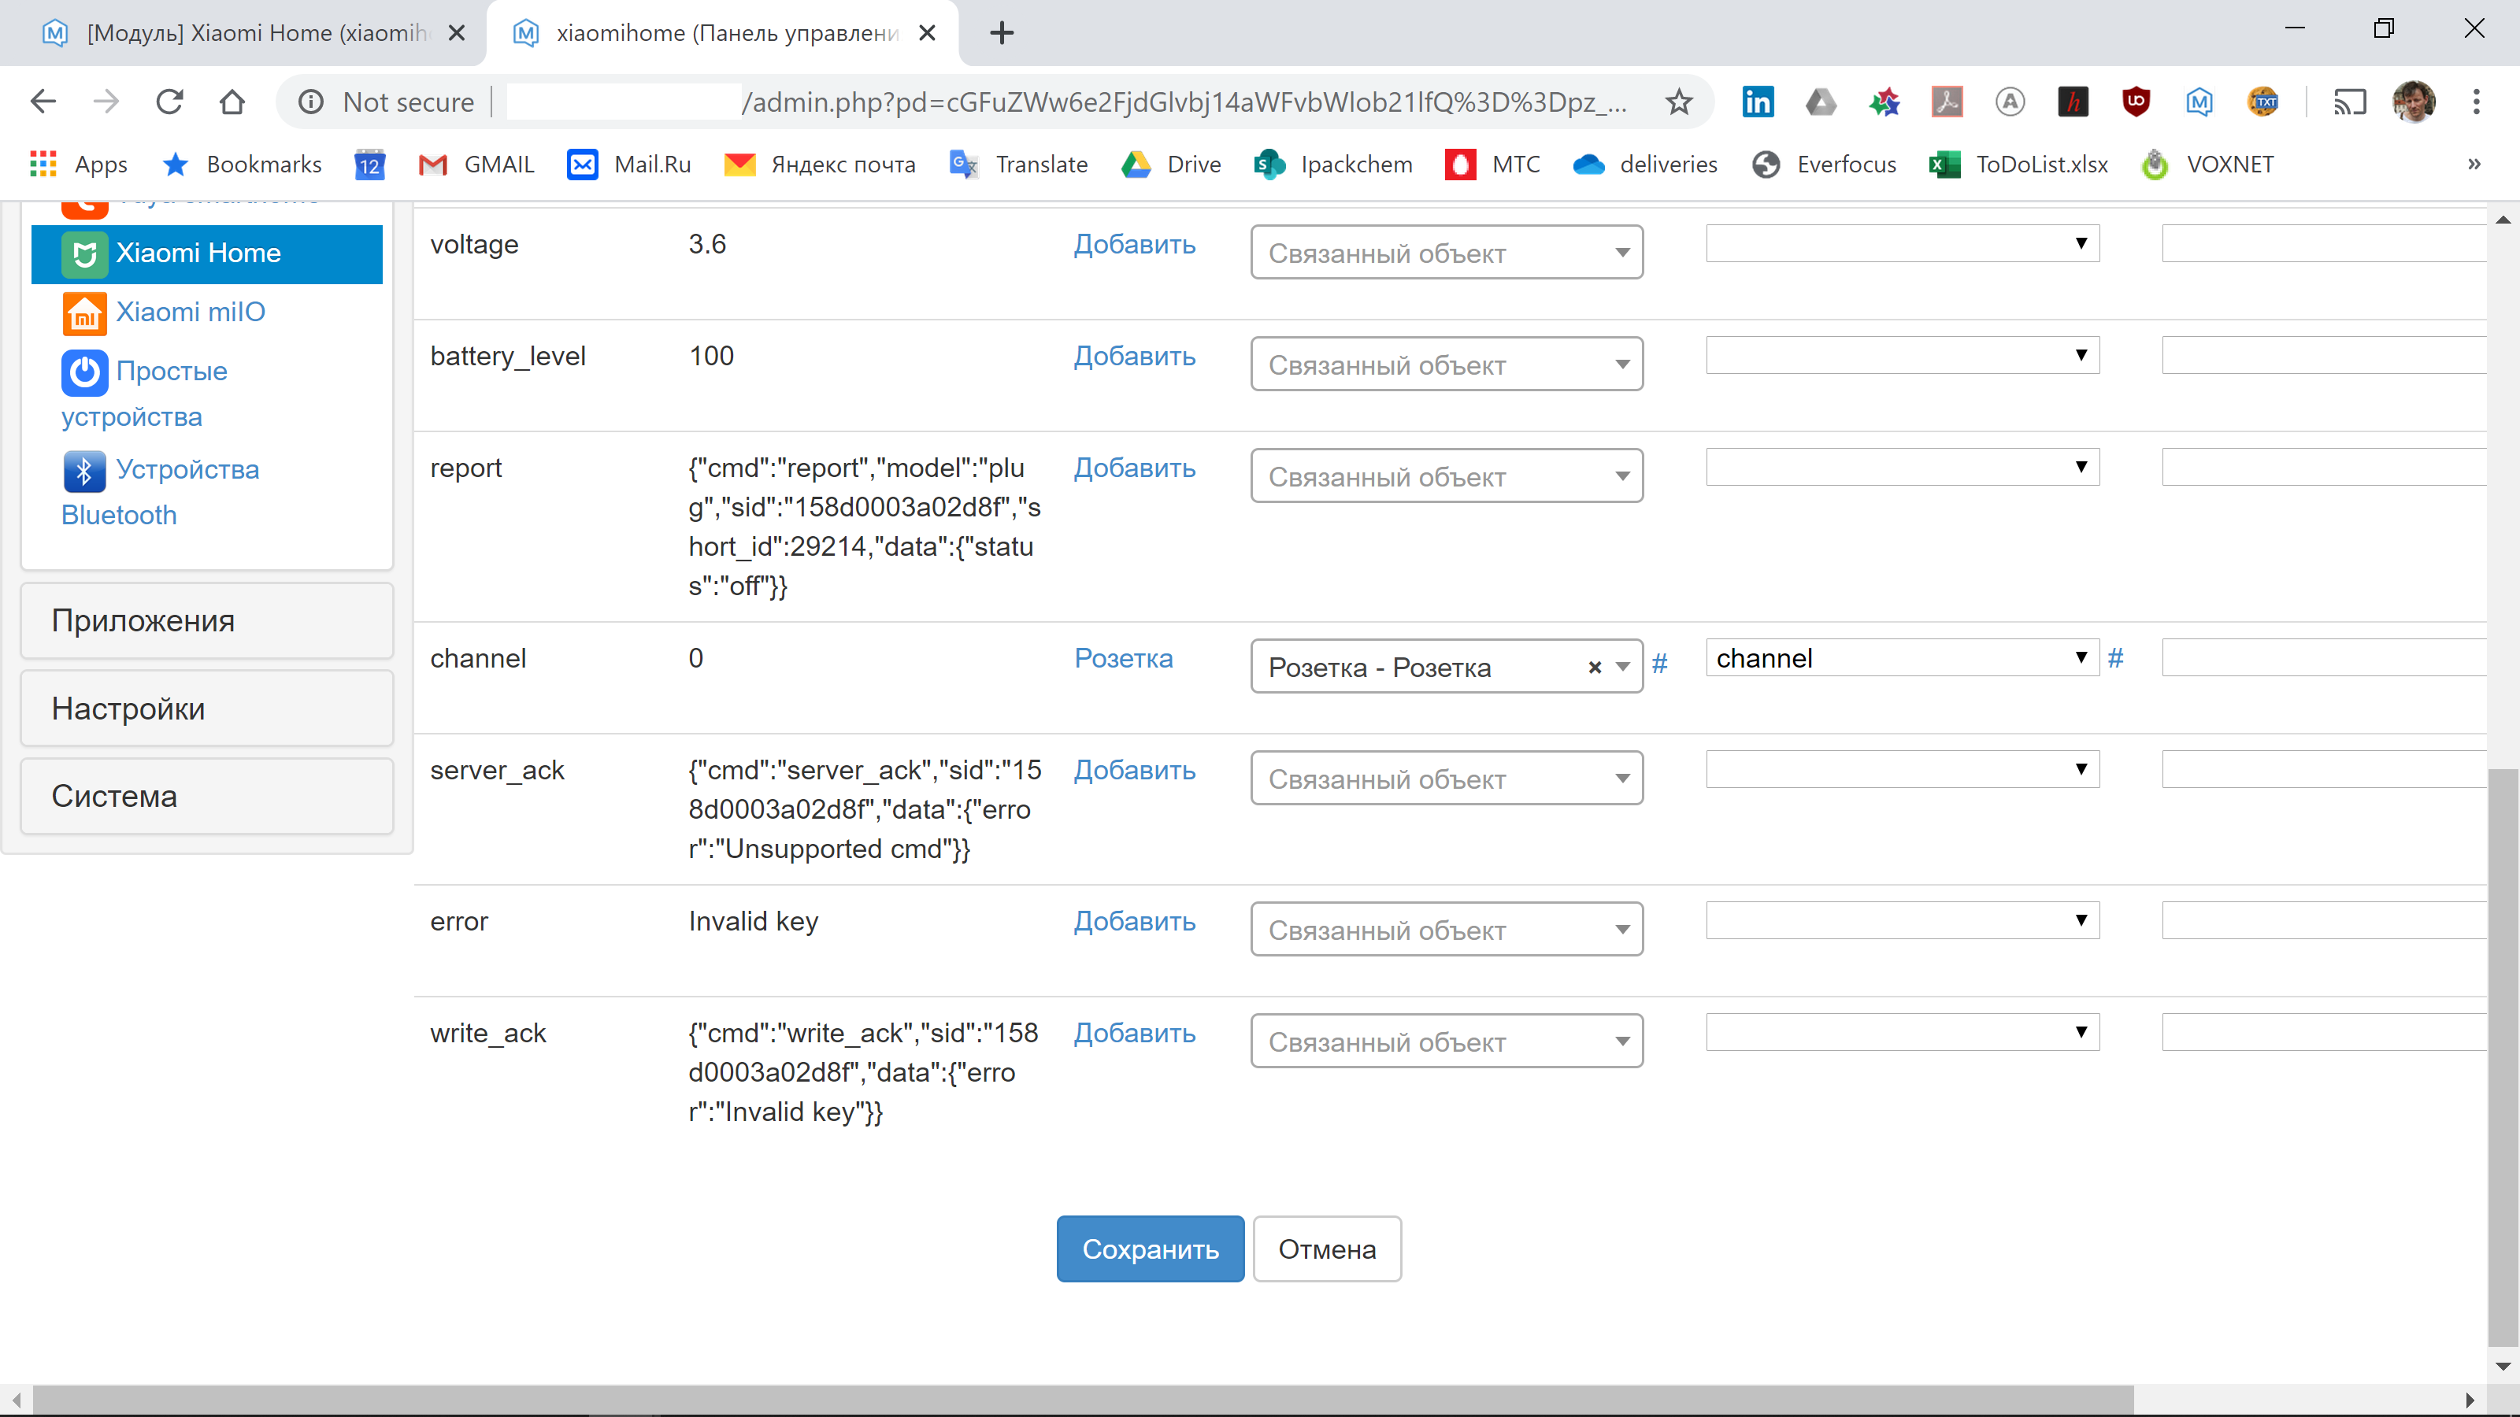Open the uBlock Origin extension
The height and width of the screenshot is (1417, 2520).
2136,102
